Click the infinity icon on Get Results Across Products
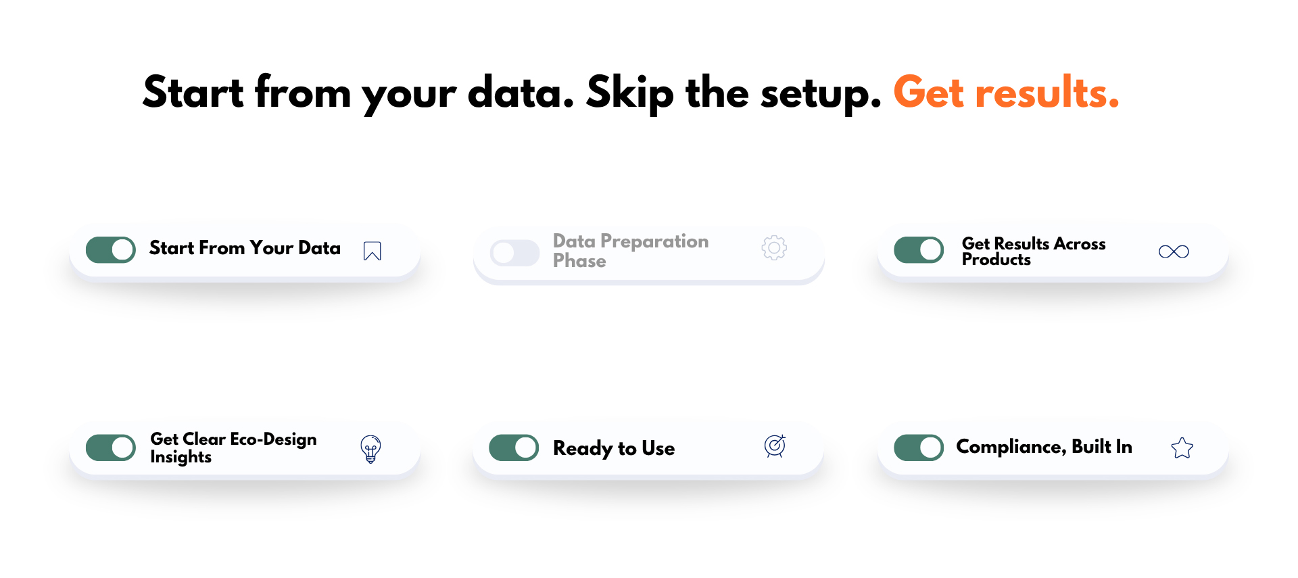Image resolution: width=1298 pixels, height=578 pixels. (x=1174, y=251)
